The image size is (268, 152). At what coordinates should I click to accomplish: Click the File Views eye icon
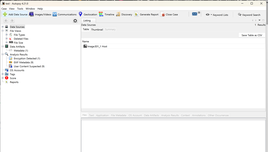coord(7,31)
